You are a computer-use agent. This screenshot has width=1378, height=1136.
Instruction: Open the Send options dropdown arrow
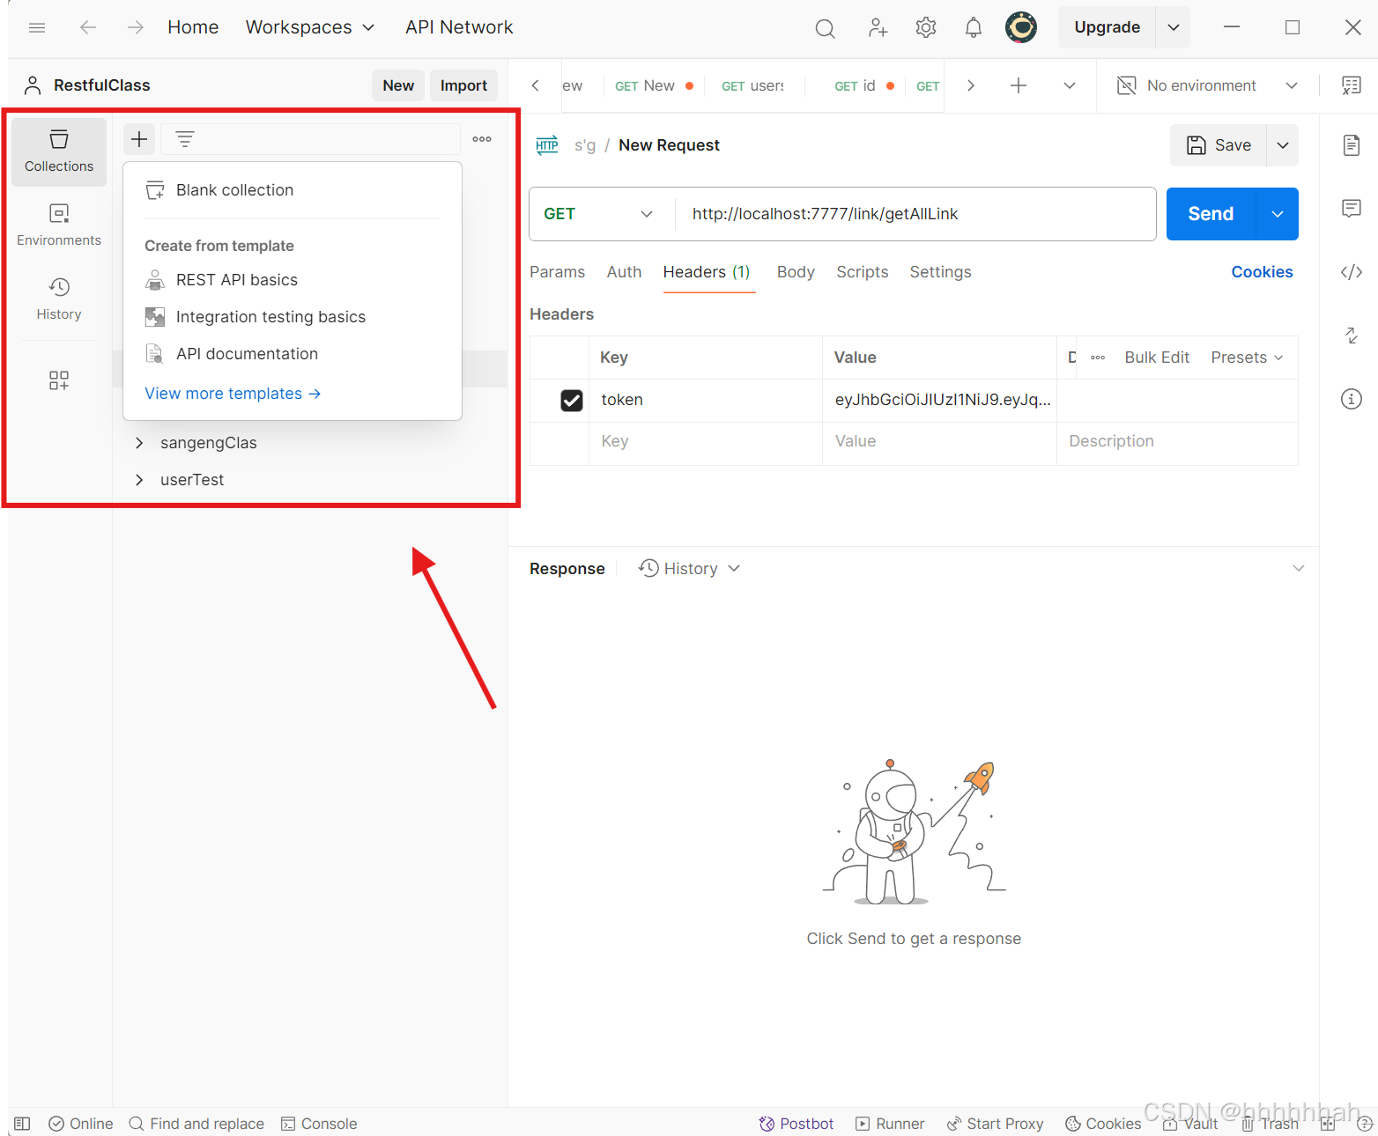(x=1278, y=214)
